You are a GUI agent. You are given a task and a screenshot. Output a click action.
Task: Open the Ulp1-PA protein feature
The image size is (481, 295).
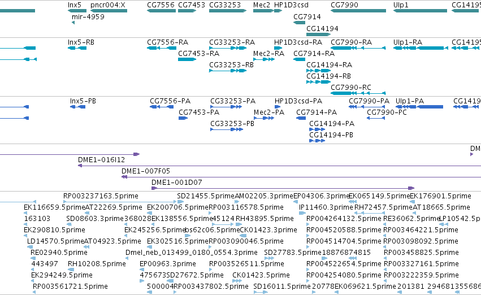[x=419, y=107]
